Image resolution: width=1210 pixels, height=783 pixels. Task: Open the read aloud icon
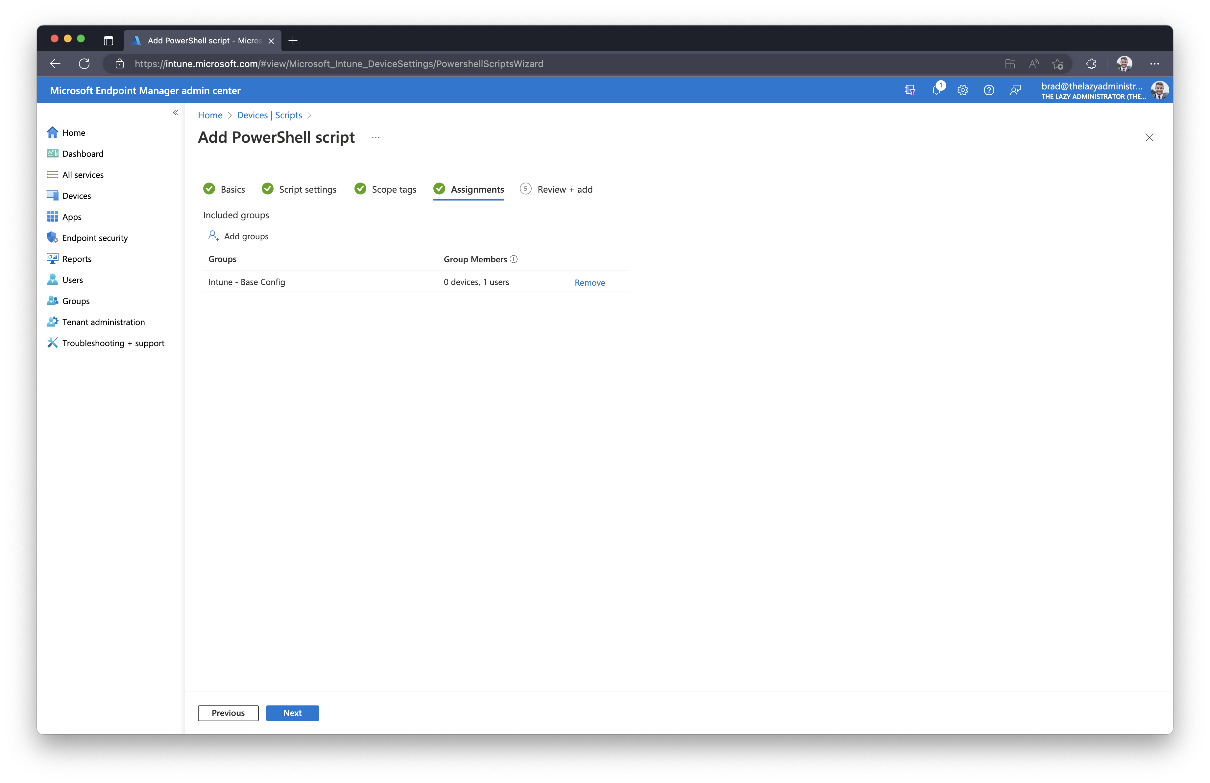1034,63
